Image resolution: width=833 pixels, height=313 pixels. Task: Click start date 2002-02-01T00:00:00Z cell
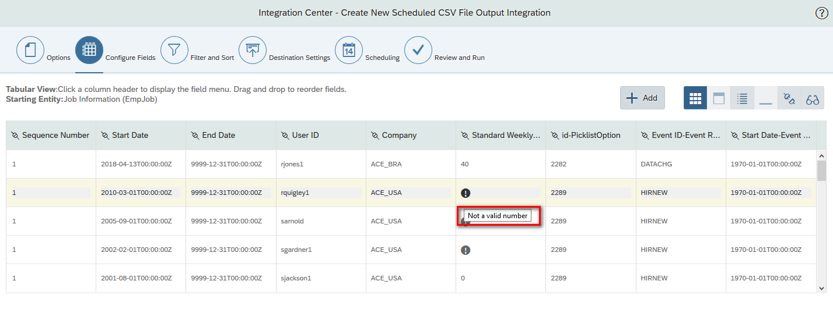pyautogui.click(x=141, y=250)
